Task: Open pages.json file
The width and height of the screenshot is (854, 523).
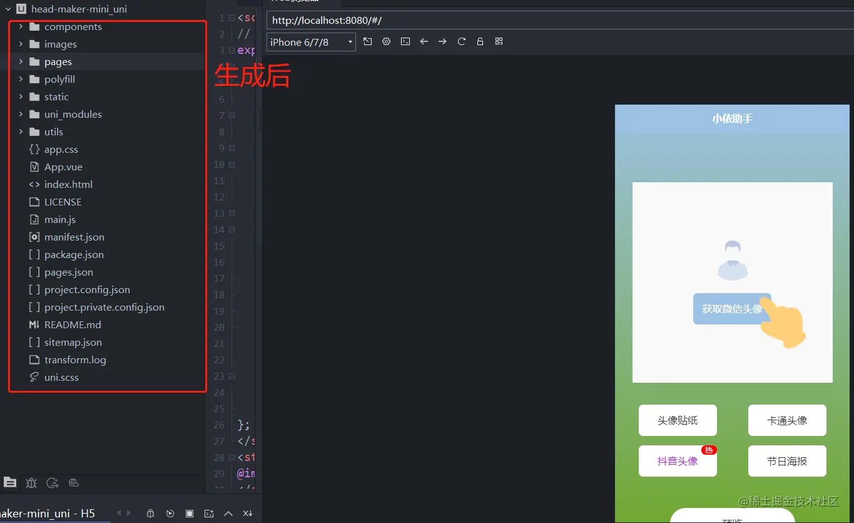Action: click(69, 272)
